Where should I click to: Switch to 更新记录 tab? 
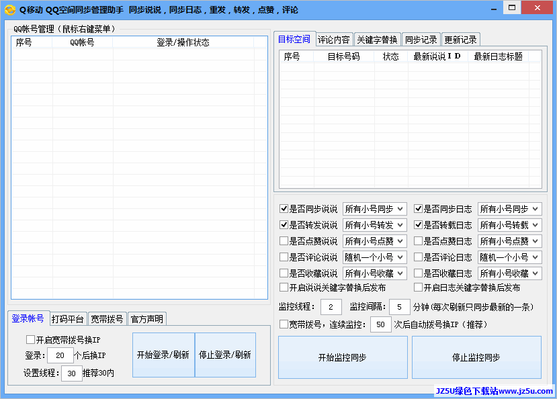click(461, 40)
